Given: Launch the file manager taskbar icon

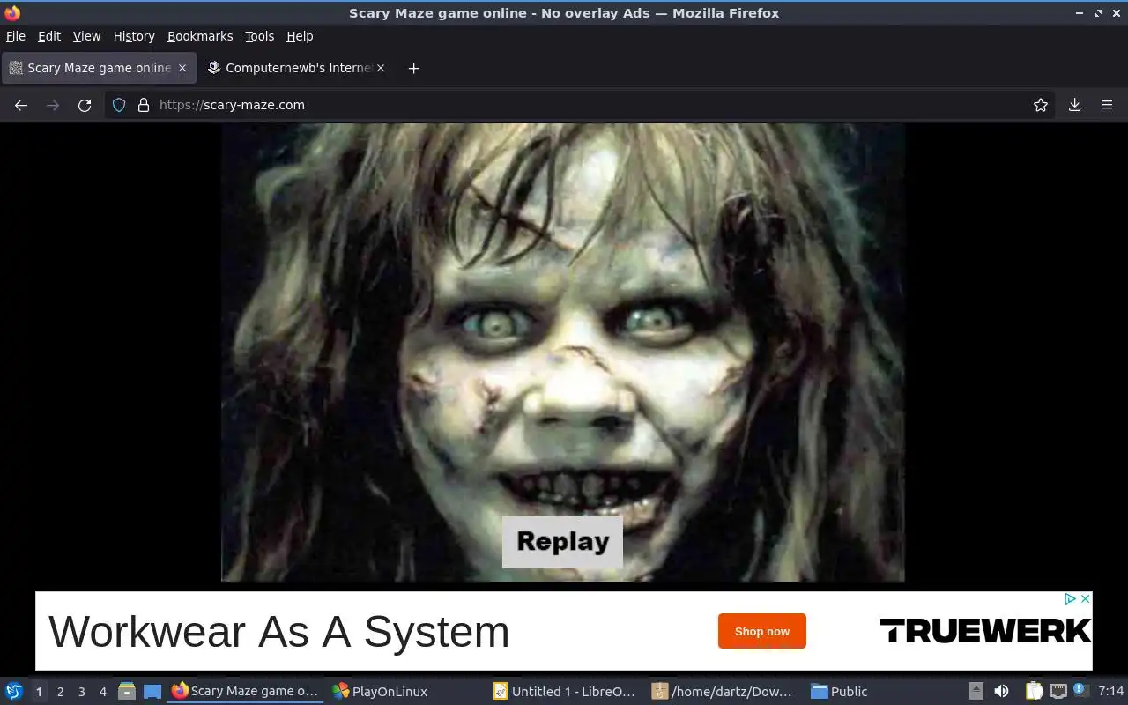Looking at the screenshot, I should [127, 692].
